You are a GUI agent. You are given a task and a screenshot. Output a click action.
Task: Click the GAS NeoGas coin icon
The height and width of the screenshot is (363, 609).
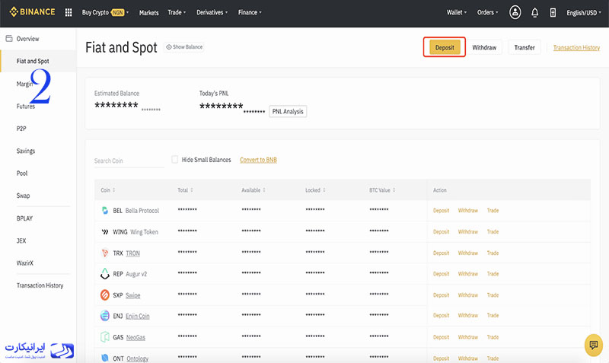pyautogui.click(x=105, y=337)
